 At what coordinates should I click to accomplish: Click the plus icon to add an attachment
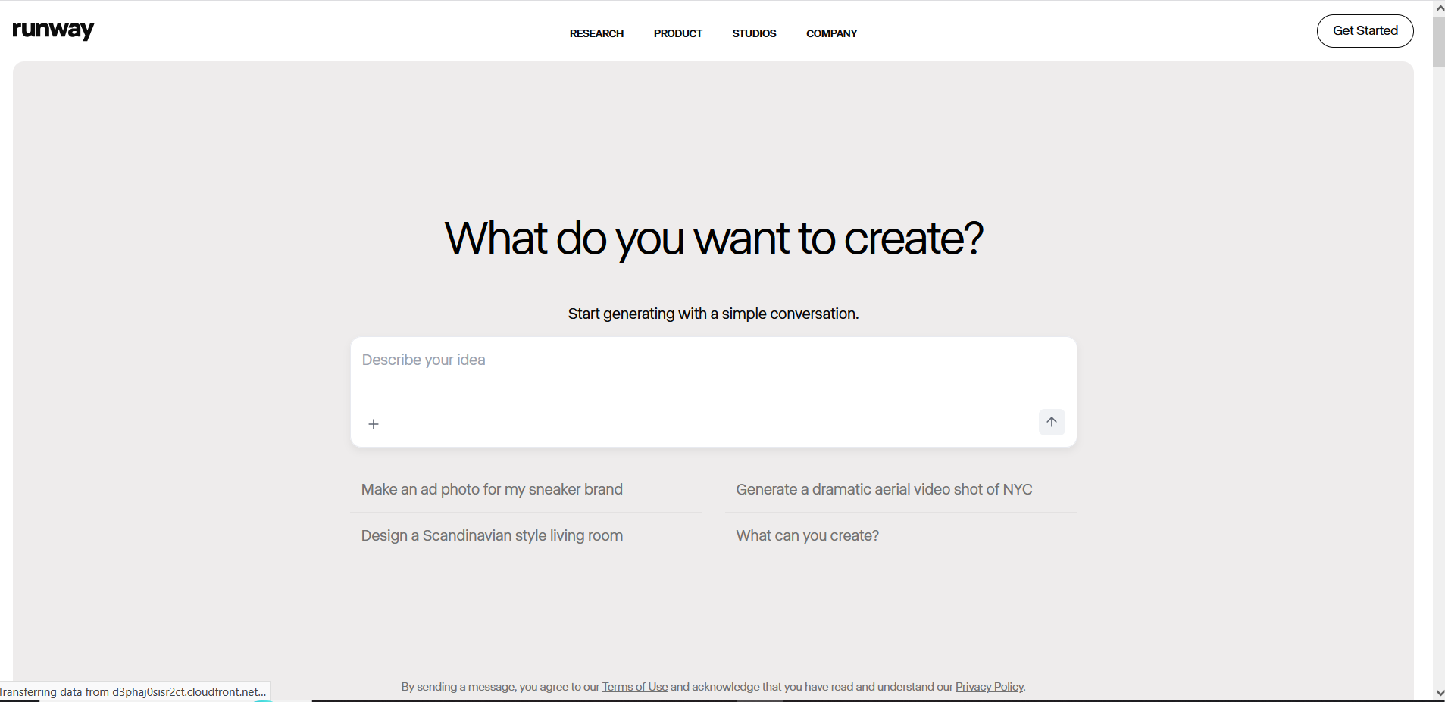374,424
